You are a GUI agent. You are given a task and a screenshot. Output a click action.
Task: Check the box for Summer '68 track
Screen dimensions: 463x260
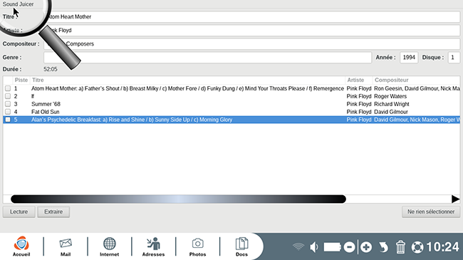point(8,104)
